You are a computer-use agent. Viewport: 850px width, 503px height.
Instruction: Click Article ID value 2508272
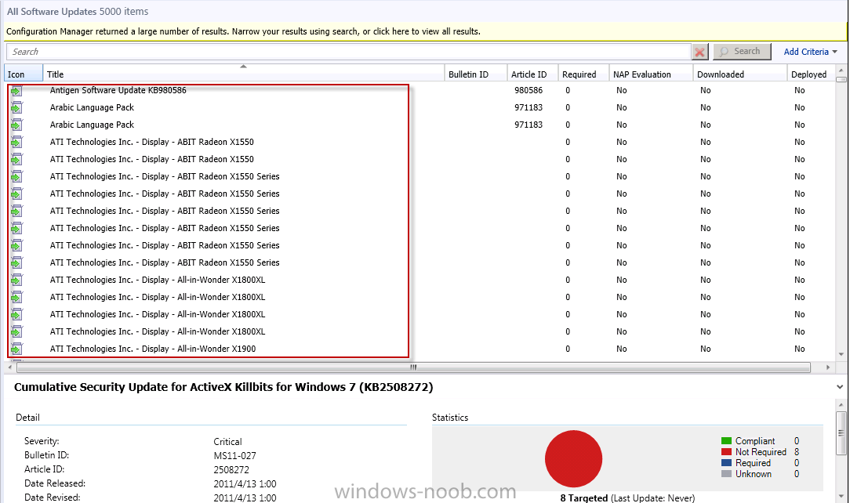tap(231, 470)
